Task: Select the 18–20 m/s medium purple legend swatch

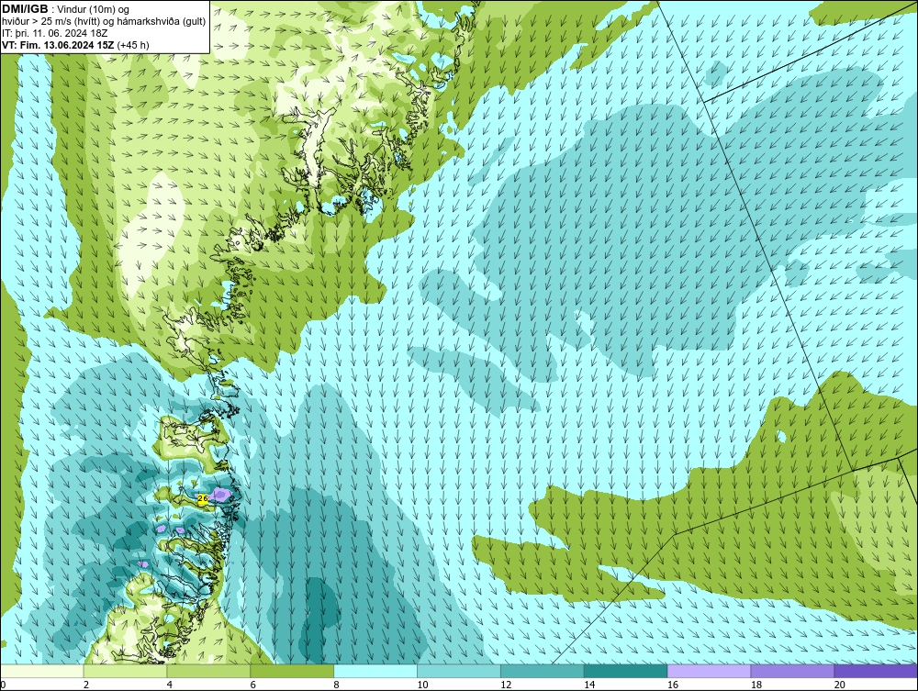Action: [793, 671]
